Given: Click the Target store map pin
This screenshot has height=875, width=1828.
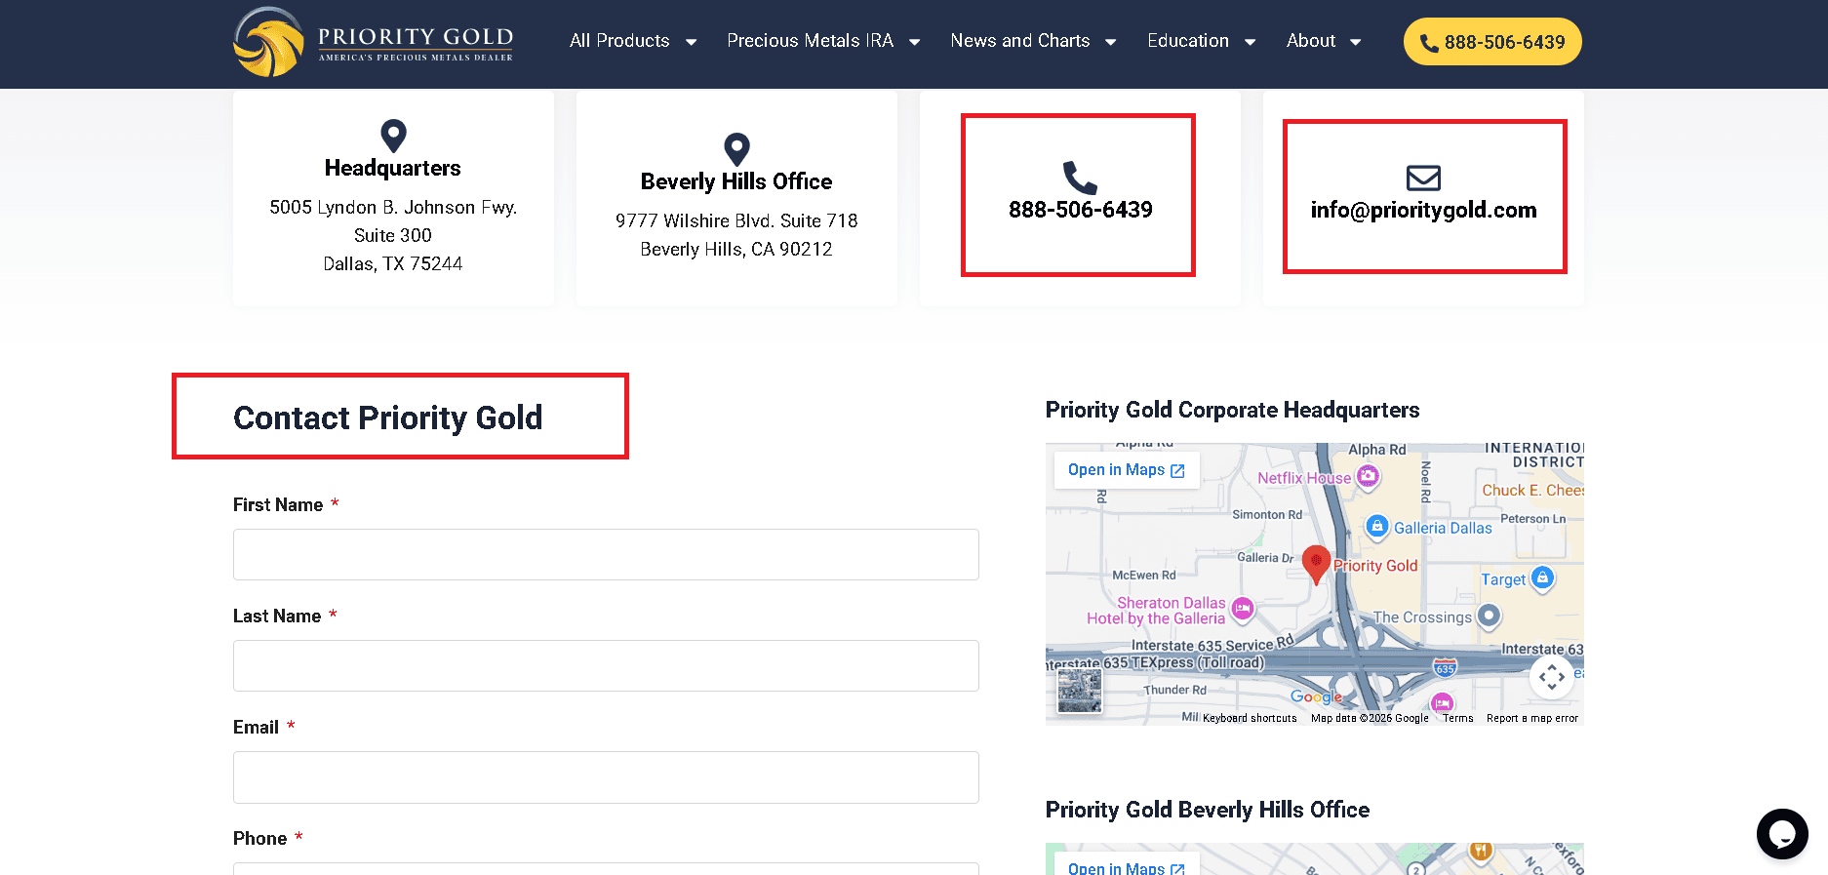Looking at the screenshot, I should click(1542, 577).
